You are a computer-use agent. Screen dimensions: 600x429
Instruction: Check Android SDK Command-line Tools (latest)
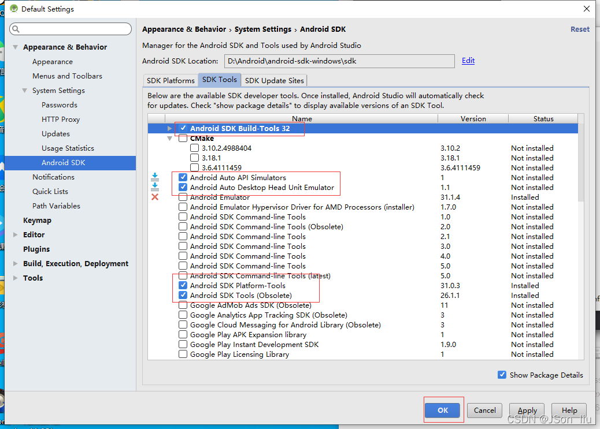(183, 275)
